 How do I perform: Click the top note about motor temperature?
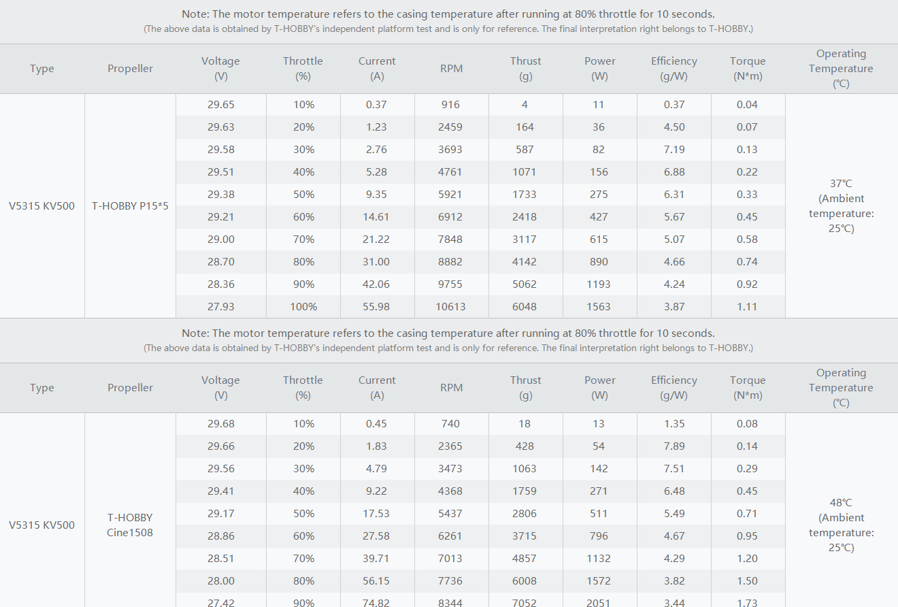coord(448,14)
